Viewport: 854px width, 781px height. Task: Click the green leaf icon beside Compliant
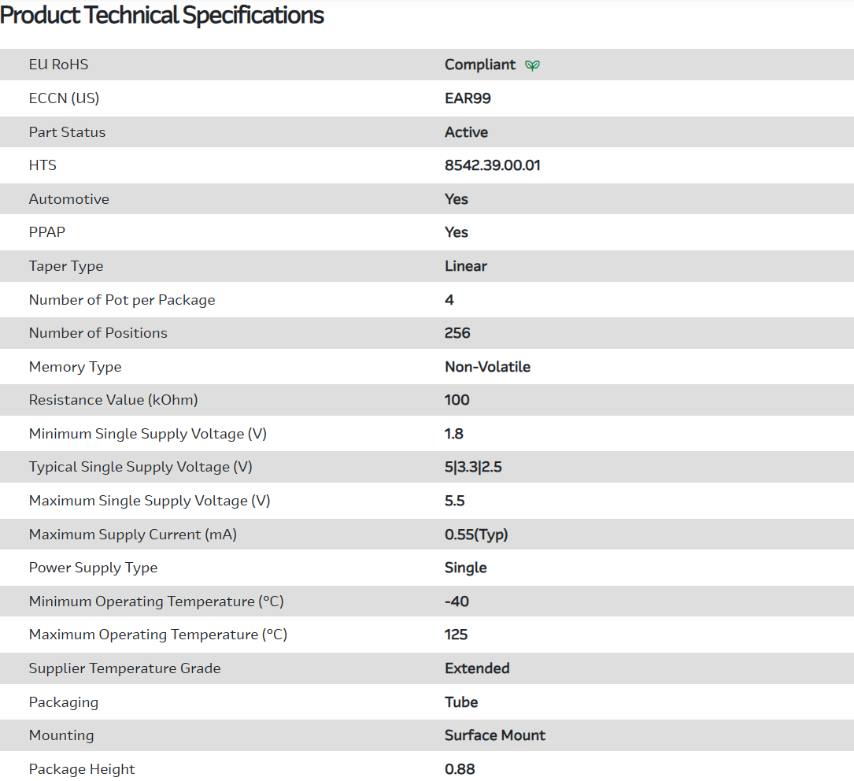533,65
